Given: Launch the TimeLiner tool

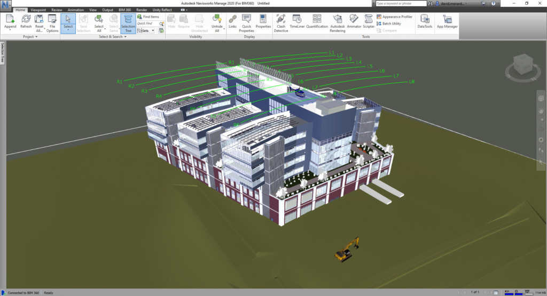Looking at the screenshot, I should pyautogui.click(x=297, y=21).
